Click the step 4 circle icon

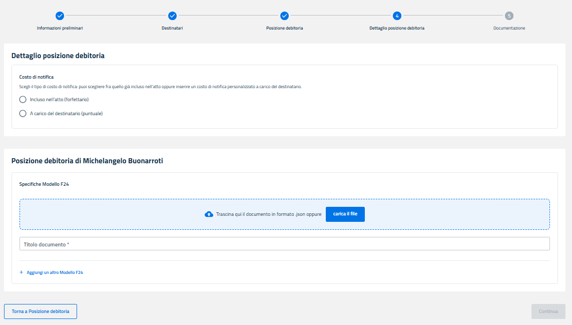click(x=397, y=16)
